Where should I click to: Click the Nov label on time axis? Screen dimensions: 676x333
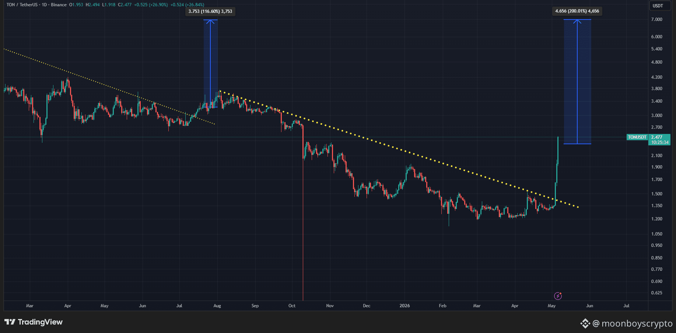tap(330, 306)
